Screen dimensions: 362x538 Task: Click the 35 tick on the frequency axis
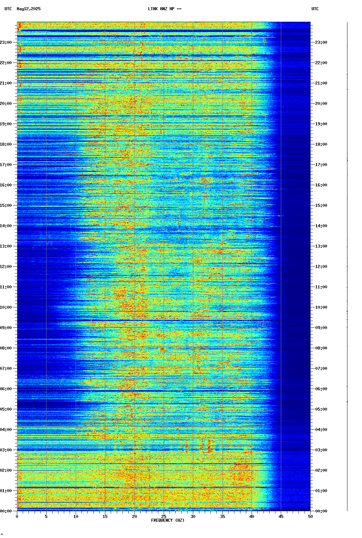(222, 517)
